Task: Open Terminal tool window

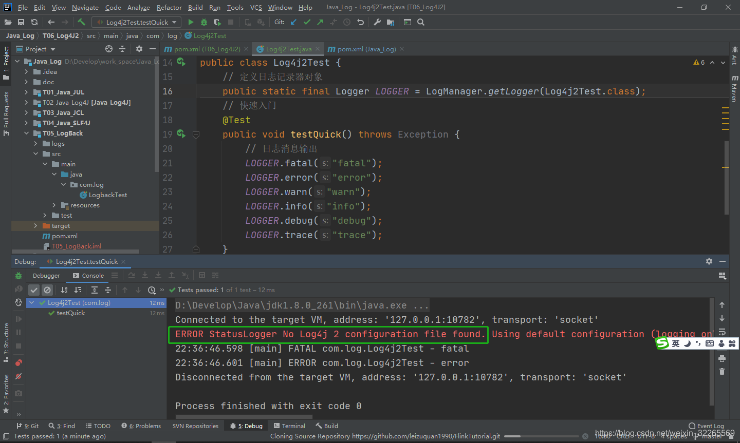Action: point(289,426)
